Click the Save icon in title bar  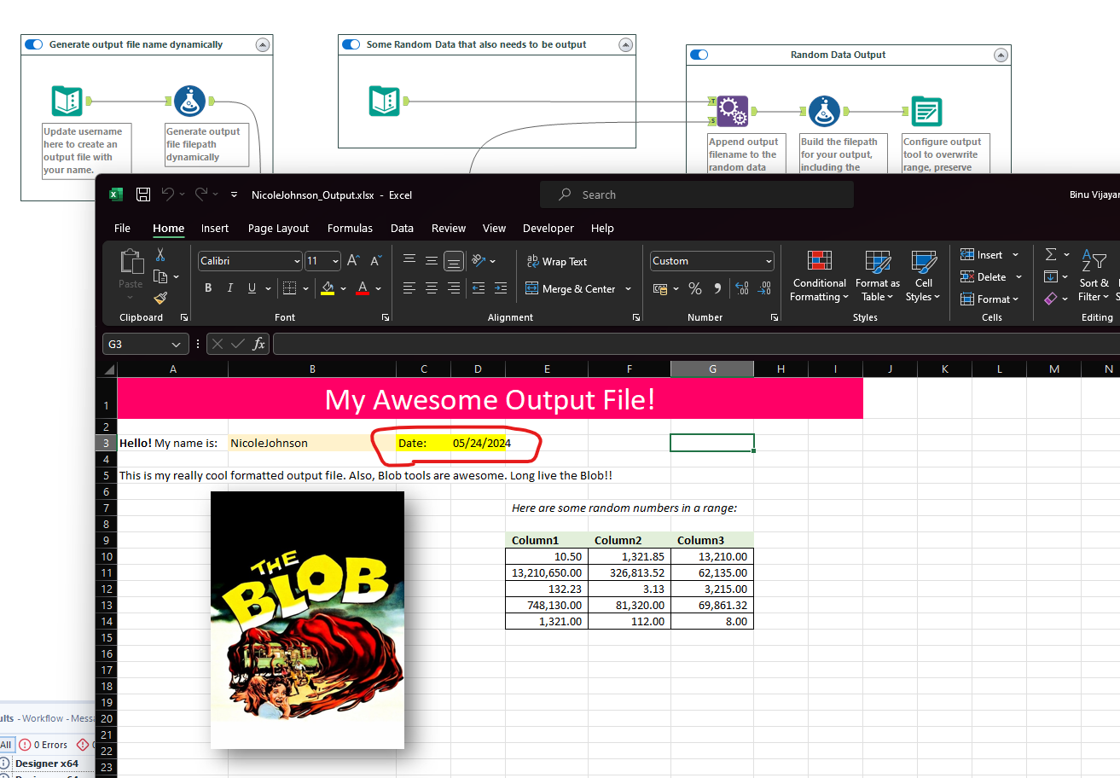pyautogui.click(x=143, y=194)
